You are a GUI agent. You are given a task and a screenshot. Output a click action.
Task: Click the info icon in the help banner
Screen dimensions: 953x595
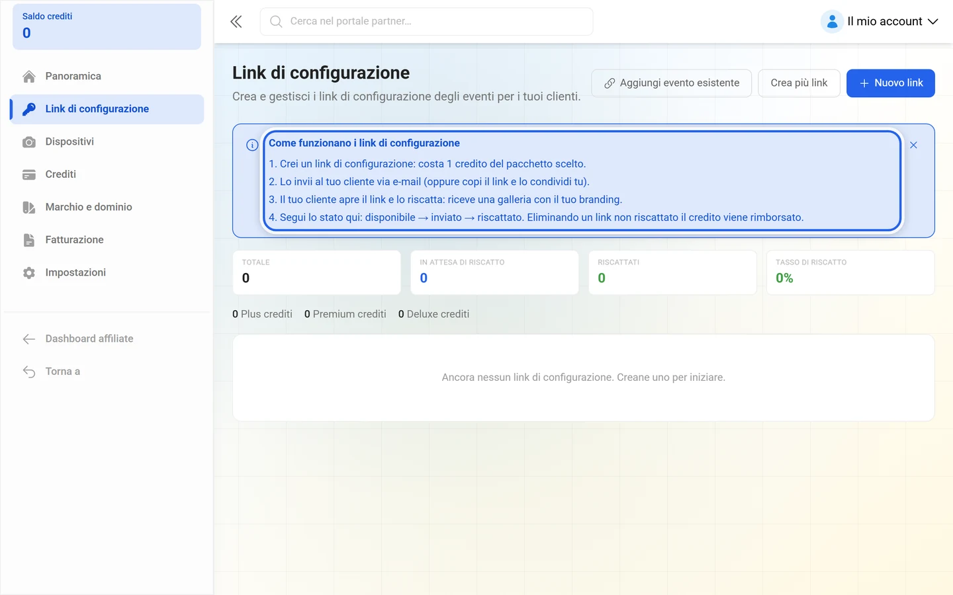coord(252,145)
